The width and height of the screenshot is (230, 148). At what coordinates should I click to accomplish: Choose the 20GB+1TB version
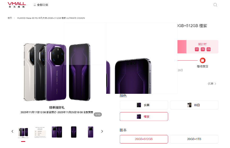point(194,139)
